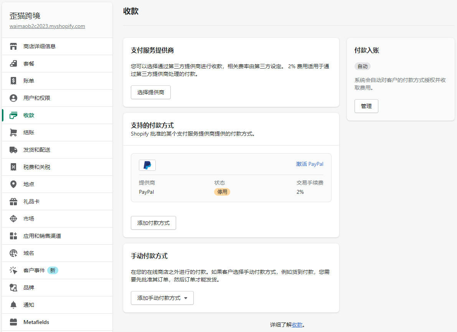Click the PayPal logo in payment methods
Screen dimensions: 457x332
[147, 165]
